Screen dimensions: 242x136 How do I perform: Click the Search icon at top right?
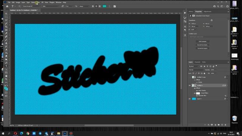tap(218, 6)
